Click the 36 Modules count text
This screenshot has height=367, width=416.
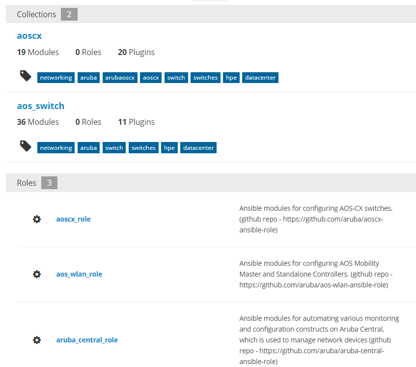(x=38, y=122)
